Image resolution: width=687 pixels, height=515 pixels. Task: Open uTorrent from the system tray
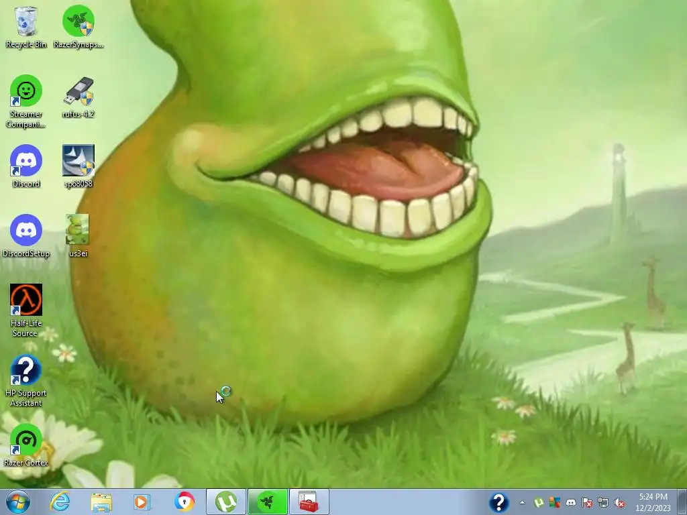pos(539,503)
